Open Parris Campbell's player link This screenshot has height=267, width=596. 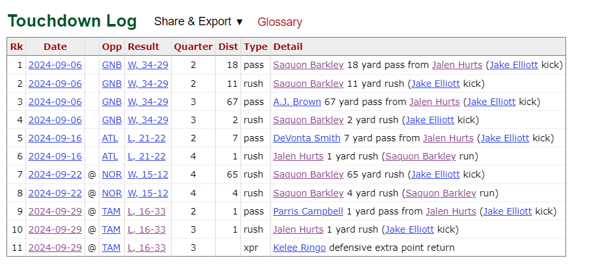308,211
